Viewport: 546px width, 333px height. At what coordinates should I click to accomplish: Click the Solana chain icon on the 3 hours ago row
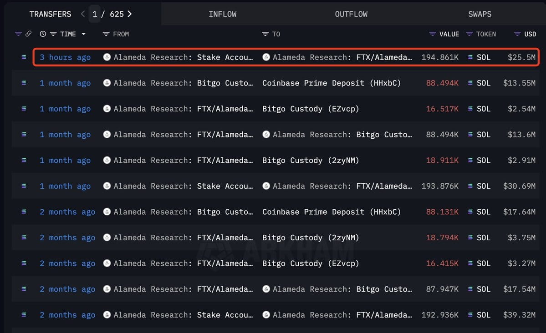[24, 57]
